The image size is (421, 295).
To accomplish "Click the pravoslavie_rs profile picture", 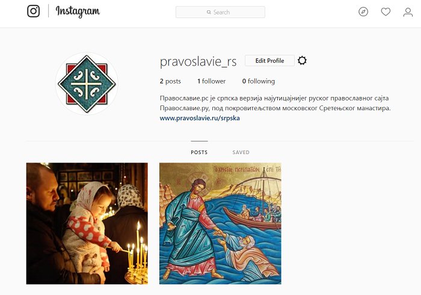I will point(87,84).
